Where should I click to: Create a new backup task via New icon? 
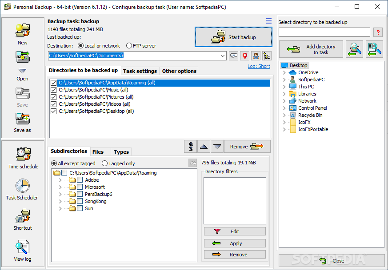(23, 31)
